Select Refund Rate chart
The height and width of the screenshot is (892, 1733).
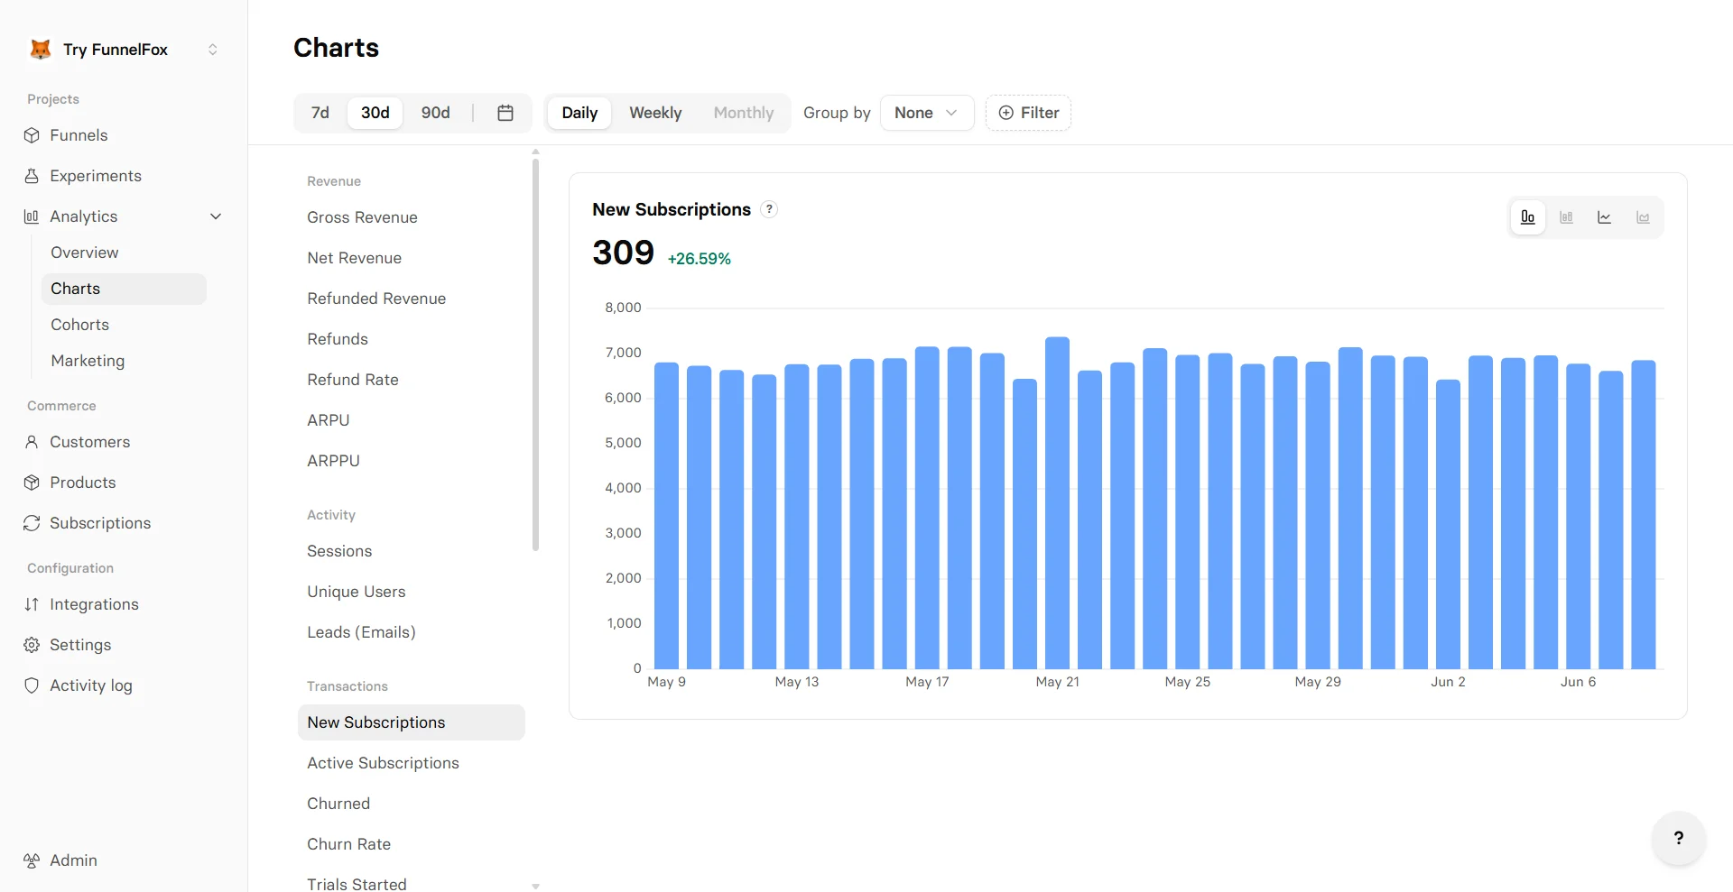pyautogui.click(x=411, y=380)
